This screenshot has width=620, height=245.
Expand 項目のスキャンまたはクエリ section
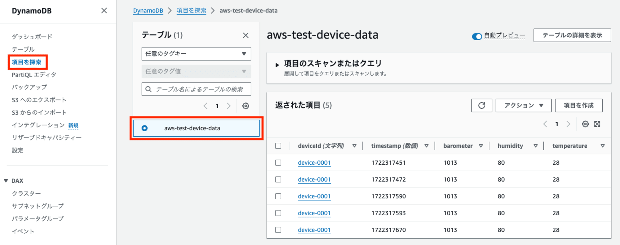click(277, 65)
